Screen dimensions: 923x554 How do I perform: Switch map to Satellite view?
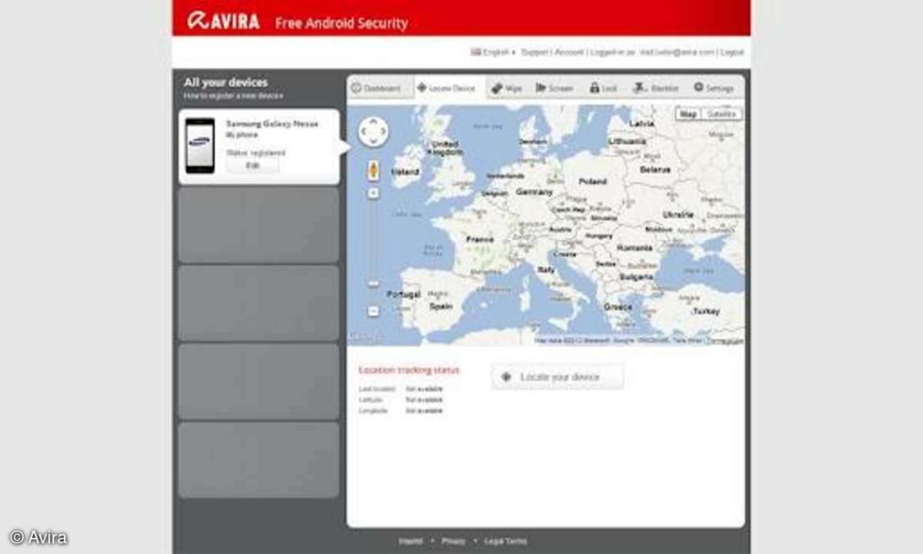[x=721, y=114]
